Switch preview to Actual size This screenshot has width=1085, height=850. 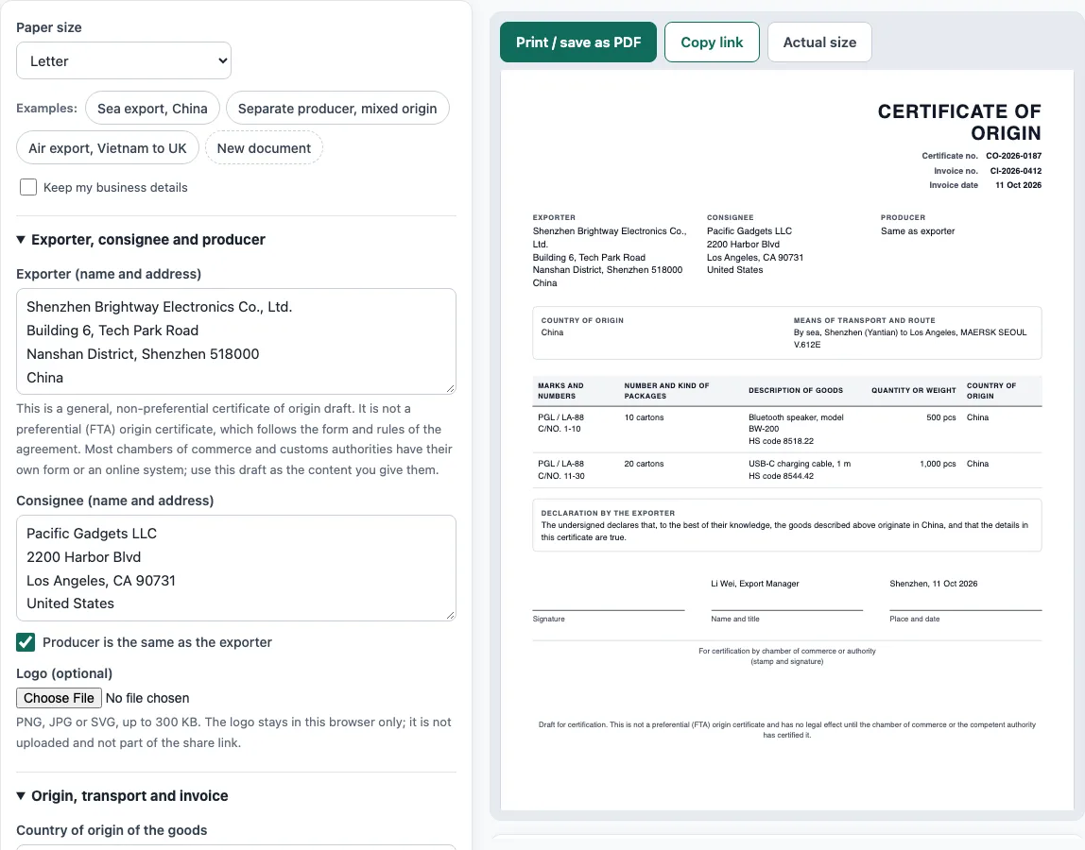pos(819,42)
